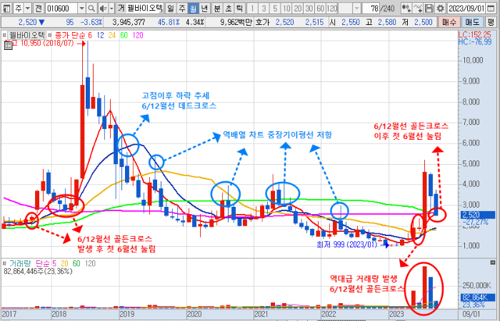Click the 웰바이오텍 chart title label
The image size is (500, 321).
(x=27, y=35)
